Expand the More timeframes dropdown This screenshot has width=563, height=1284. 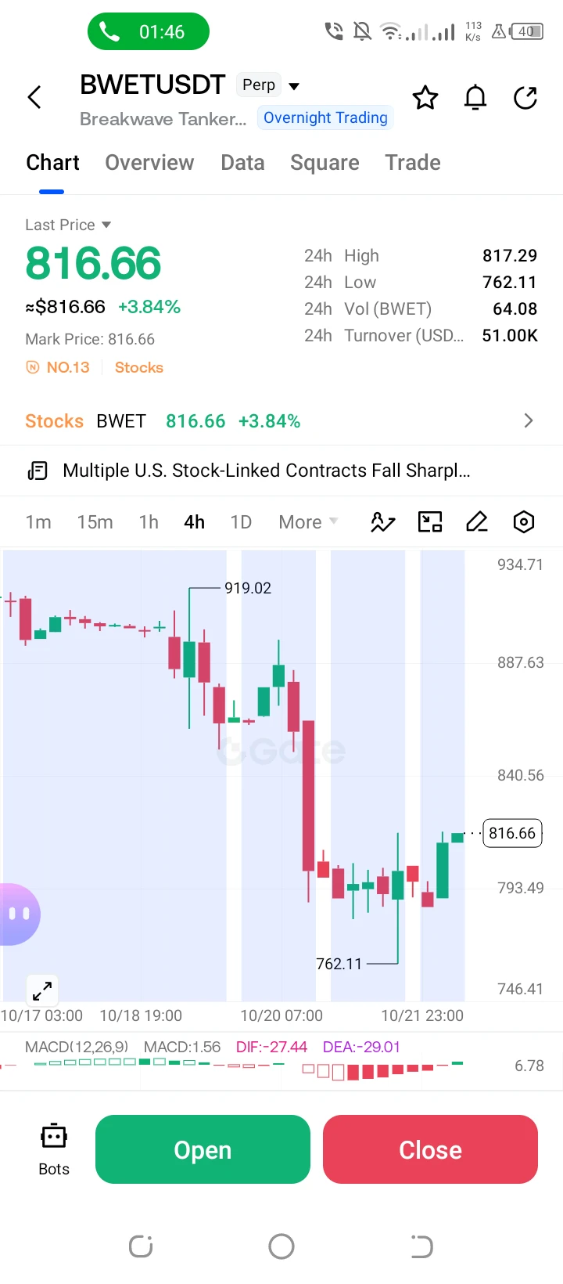pyautogui.click(x=308, y=522)
